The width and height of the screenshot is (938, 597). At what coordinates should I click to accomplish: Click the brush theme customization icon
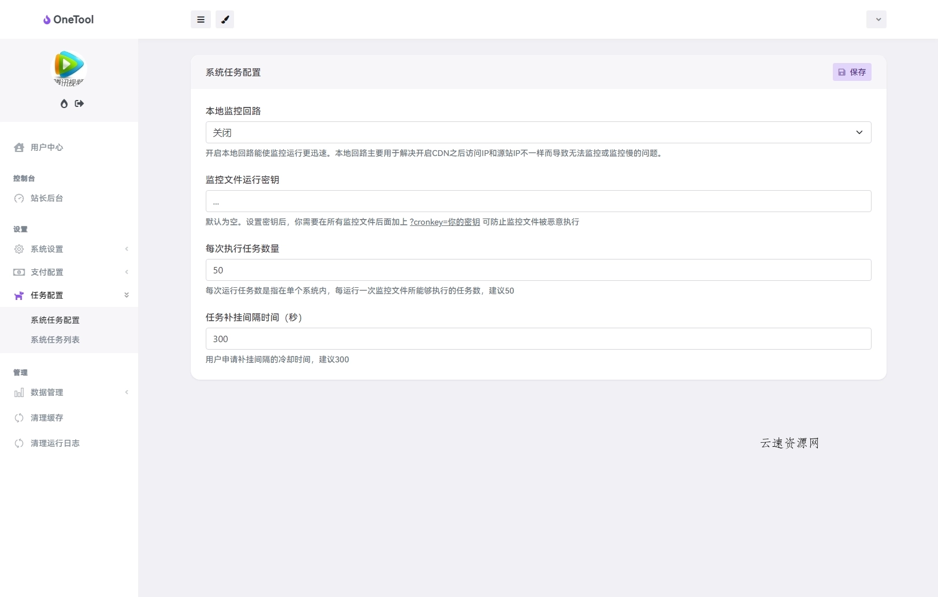tap(225, 19)
